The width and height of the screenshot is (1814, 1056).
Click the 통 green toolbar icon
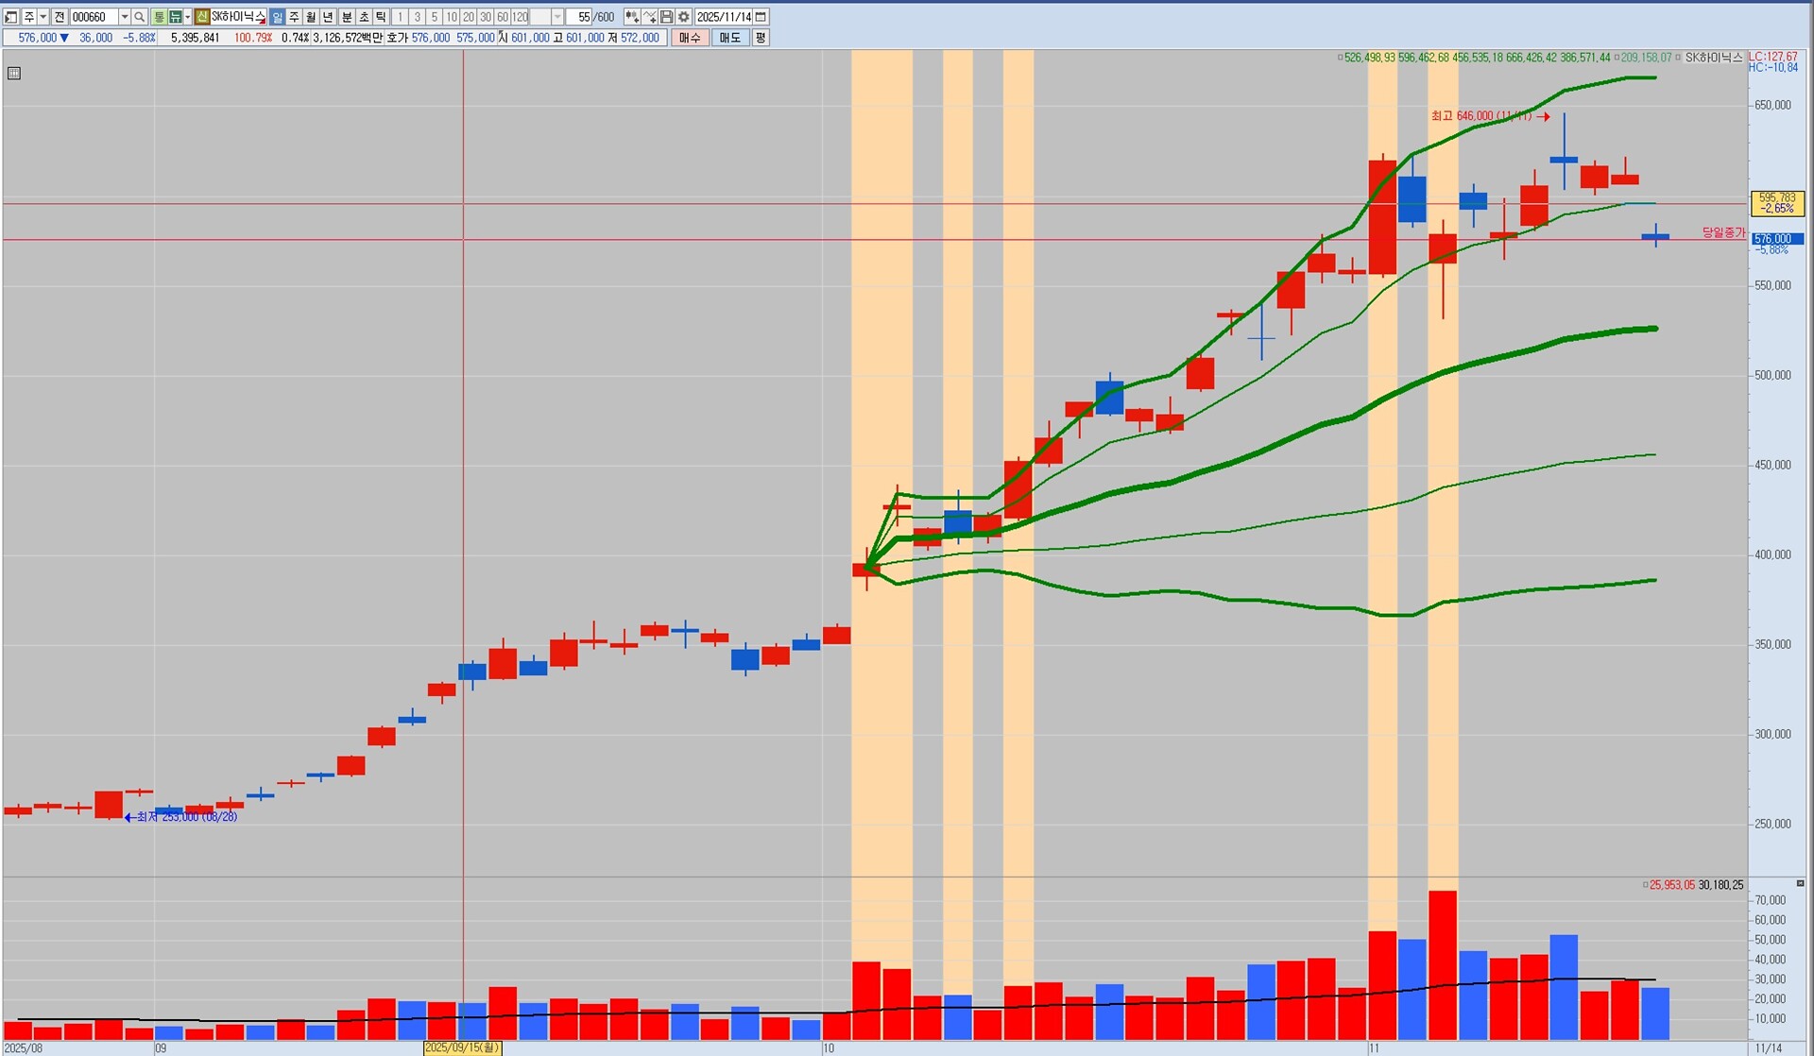[159, 17]
